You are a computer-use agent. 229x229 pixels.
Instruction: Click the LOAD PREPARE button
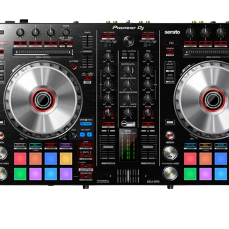(132, 54)
